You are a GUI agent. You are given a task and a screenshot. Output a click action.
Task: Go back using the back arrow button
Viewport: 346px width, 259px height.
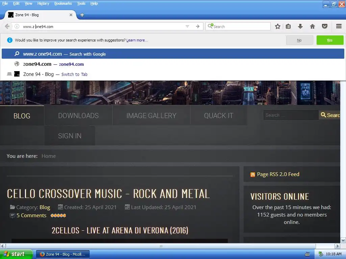[x=7, y=26]
